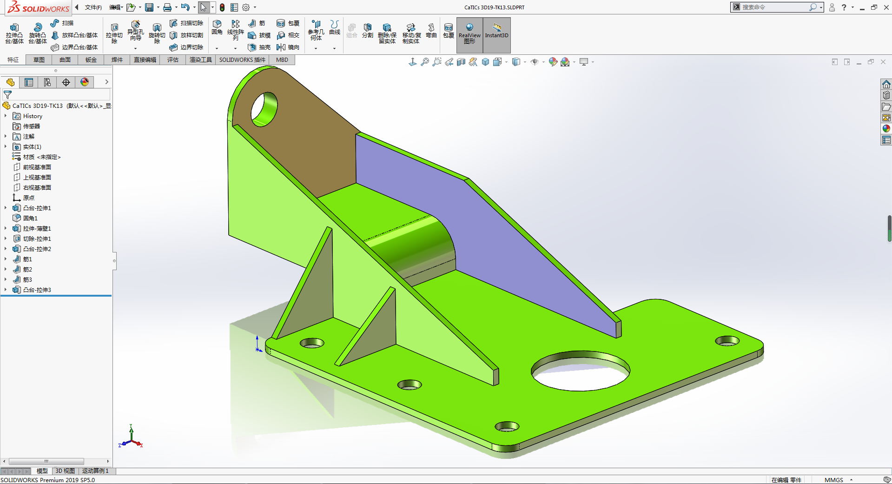892x484 pixels.
Task: Open the Hole Wizard dropdown arrow
Action: pos(136,48)
